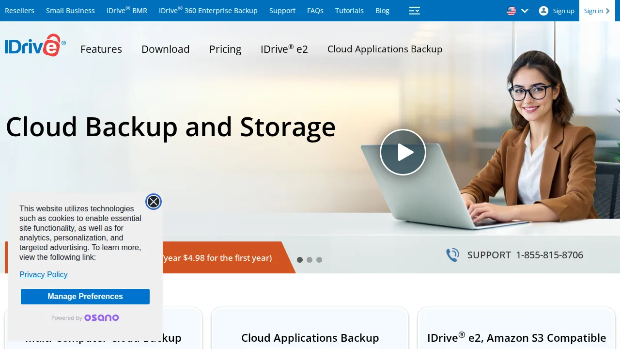This screenshot has height=349, width=620.
Task: Open Resellers link in top bar
Action: (19, 11)
